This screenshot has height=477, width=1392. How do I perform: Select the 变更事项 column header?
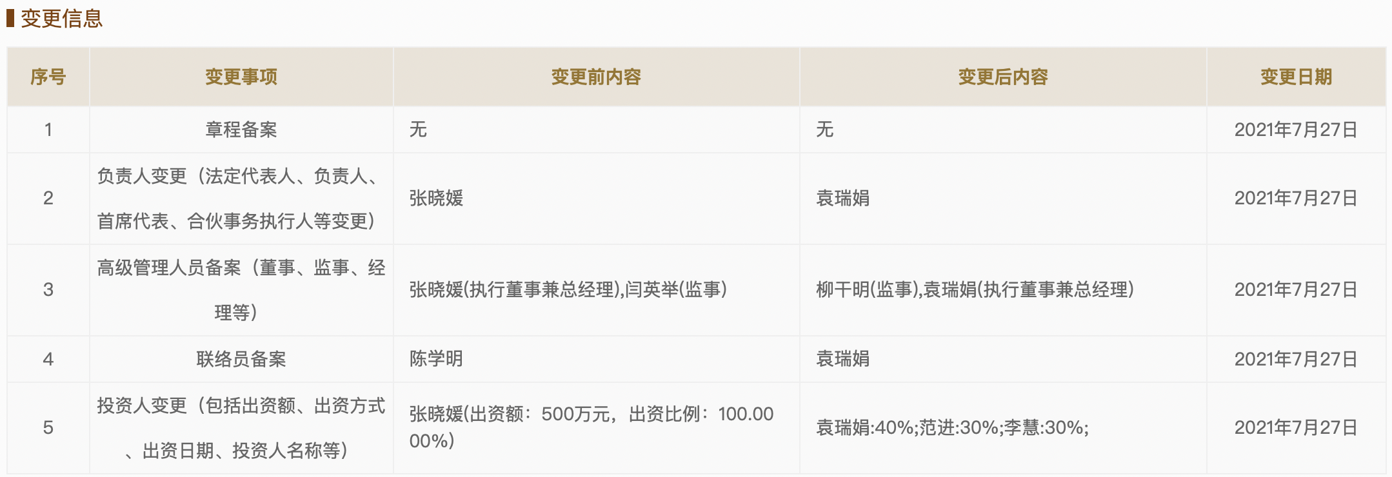241,77
